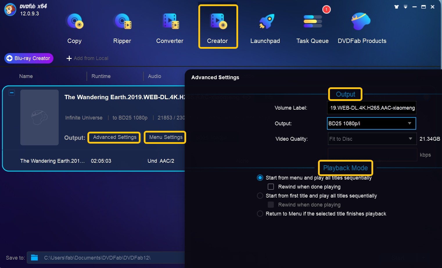The height and width of the screenshot is (268, 442).
Task: Open the Ripper module icon
Action: (x=122, y=22)
